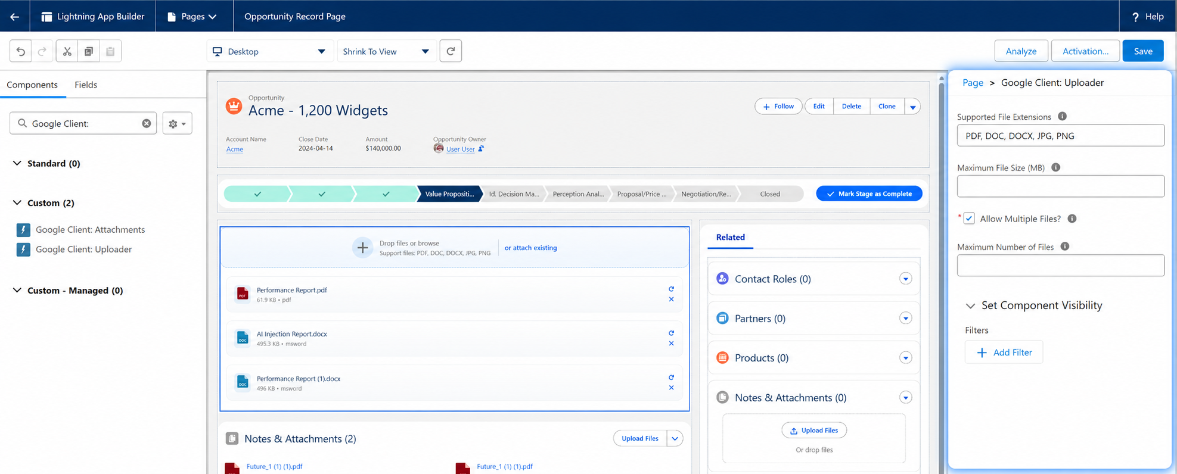Click the change owner icon beside User User

click(481, 149)
